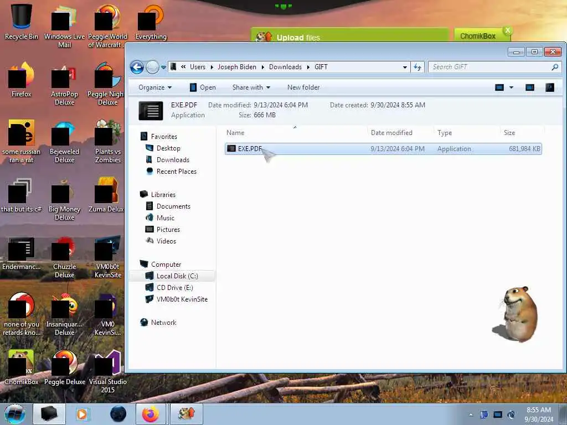Screen dimensions: 567x425
Task: Show the preview pane icon
Action: coord(530,87)
